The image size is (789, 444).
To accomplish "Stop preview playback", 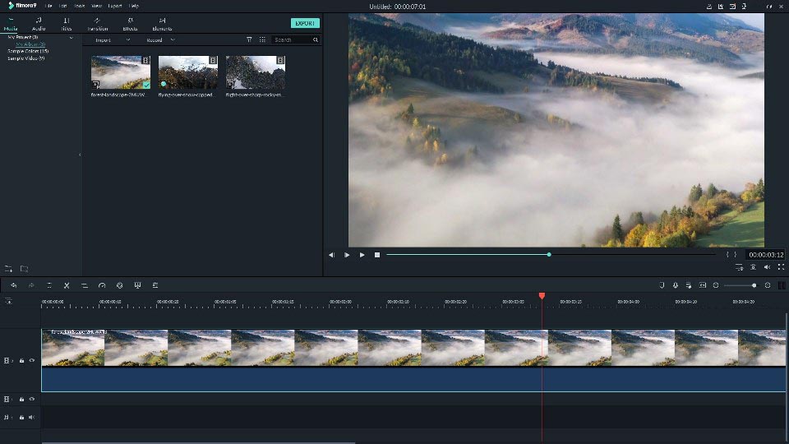I will click(377, 255).
